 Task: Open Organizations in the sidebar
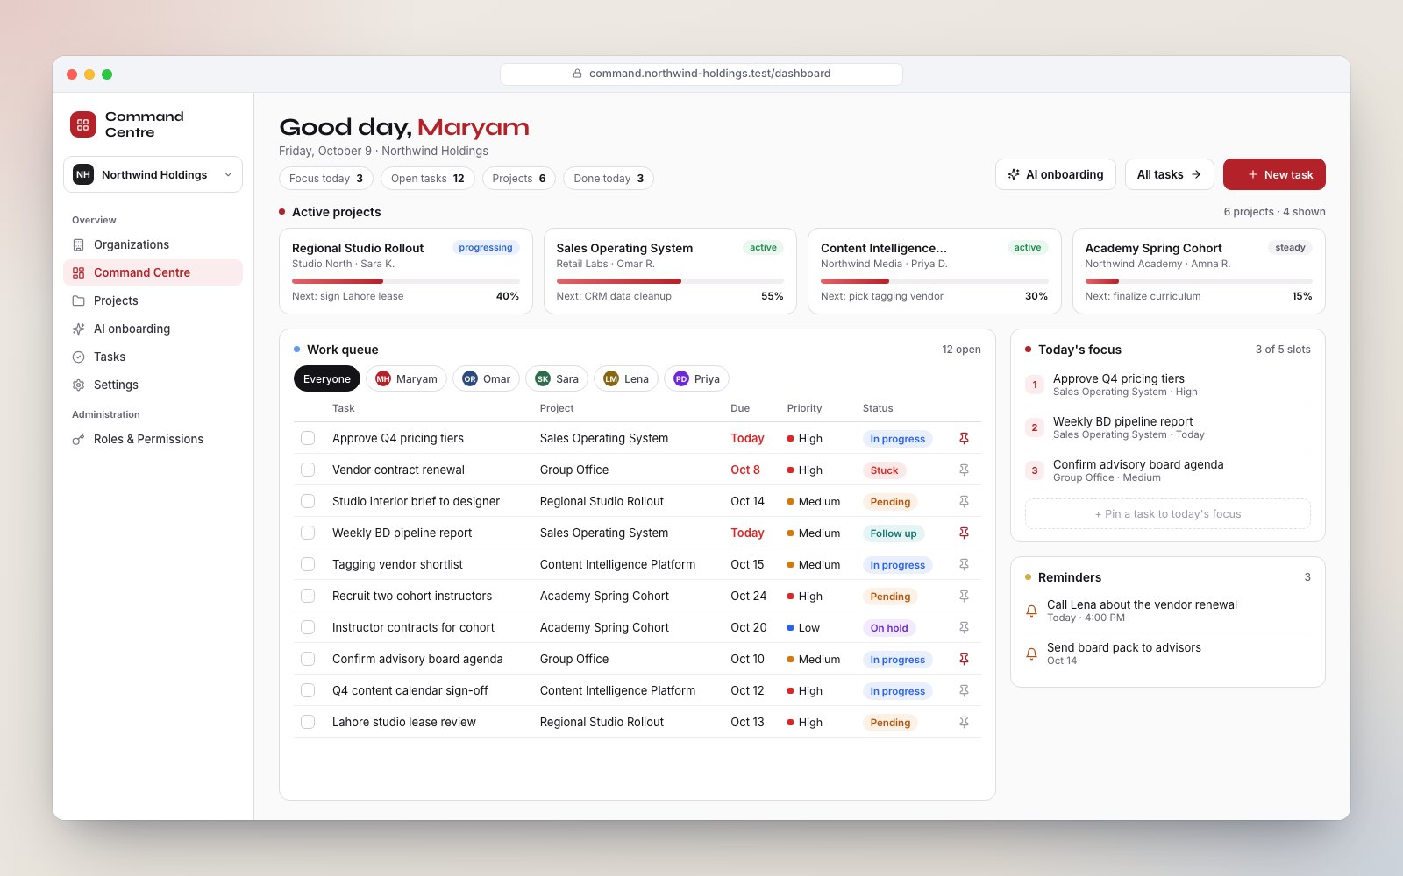point(153,244)
